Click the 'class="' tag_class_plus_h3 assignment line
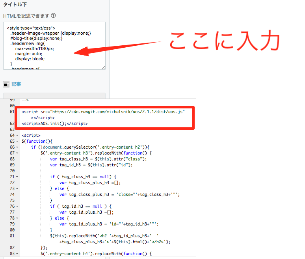This screenshot has width=305, height=259. pos(120,195)
